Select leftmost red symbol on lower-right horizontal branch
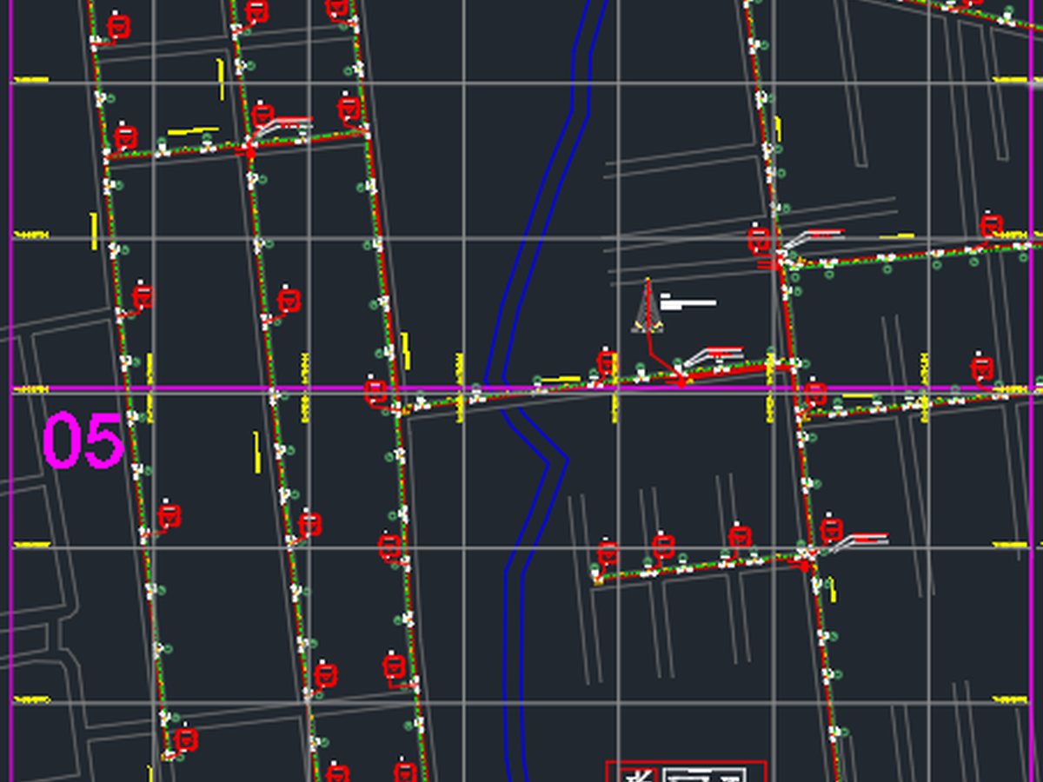 [x=608, y=553]
